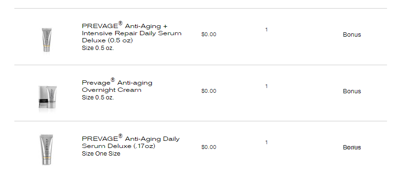Open the PREVAGE Intensive Repair Daily Serum product link
This screenshot has width=398, height=177.
pyautogui.click(x=132, y=33)
